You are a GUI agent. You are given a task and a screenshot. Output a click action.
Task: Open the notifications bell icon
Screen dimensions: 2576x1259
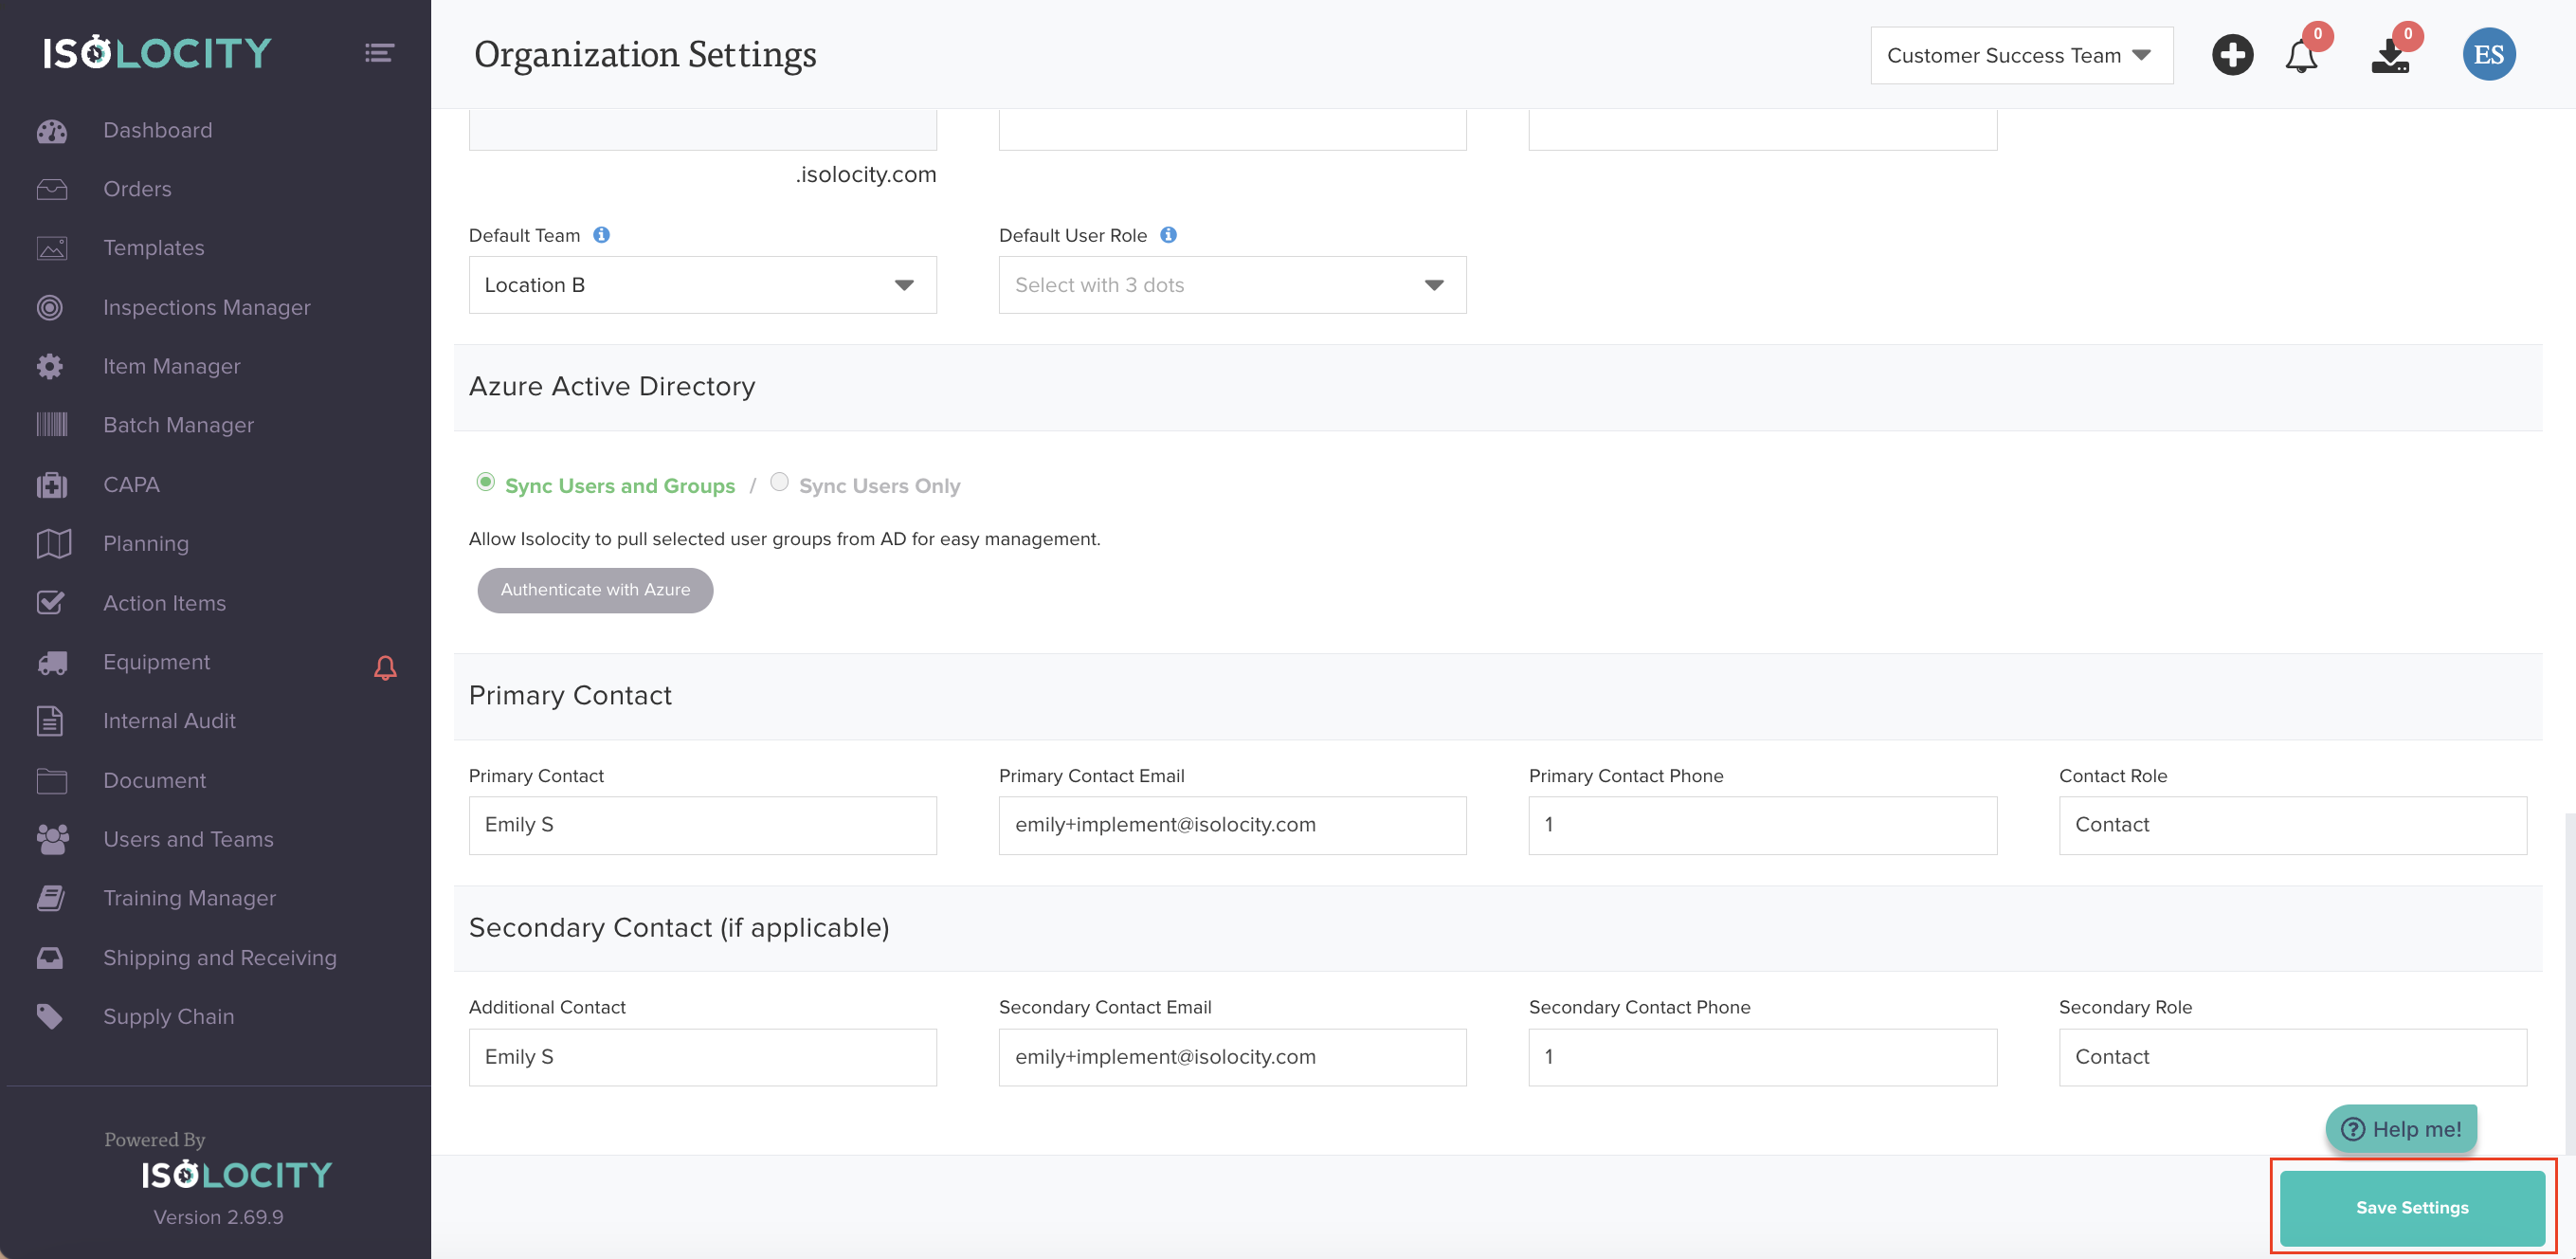[x=2300, y=56]
